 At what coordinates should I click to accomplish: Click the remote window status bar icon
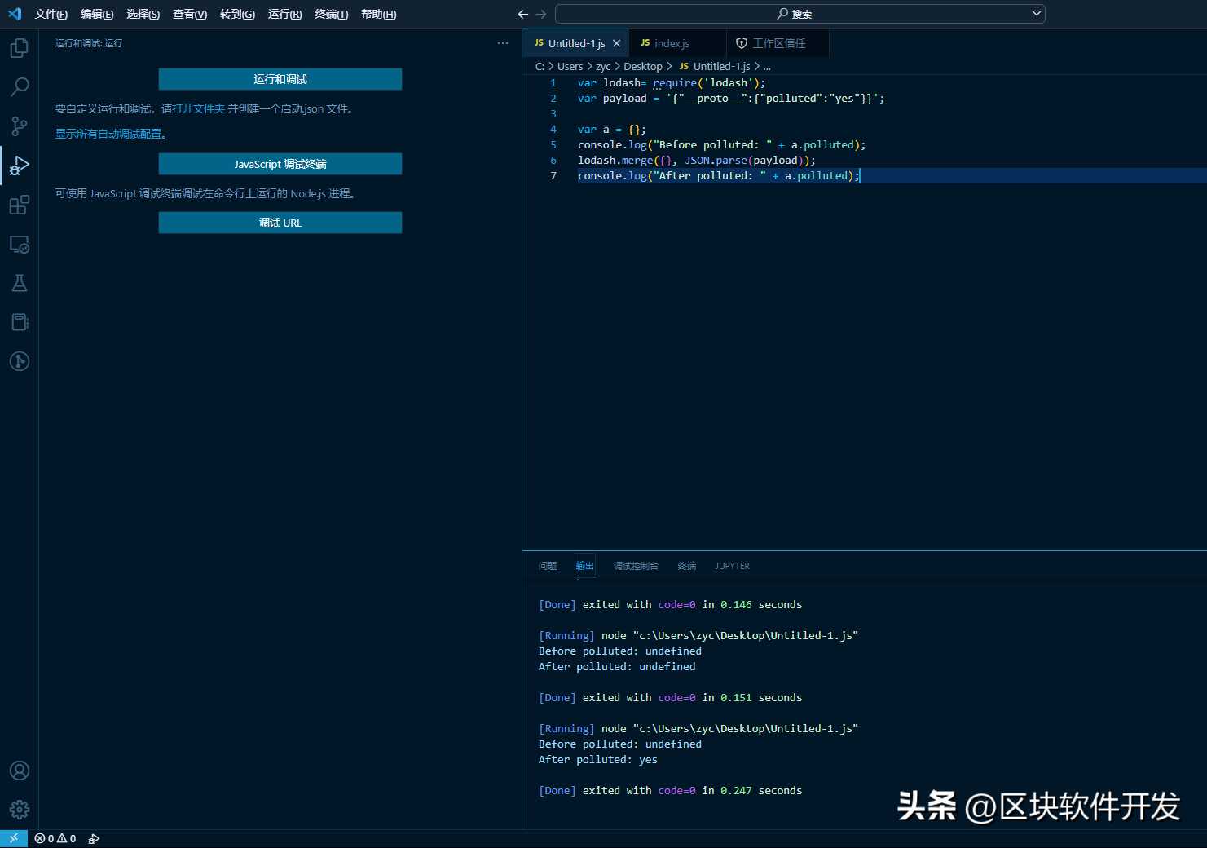[x=14, y=838]
